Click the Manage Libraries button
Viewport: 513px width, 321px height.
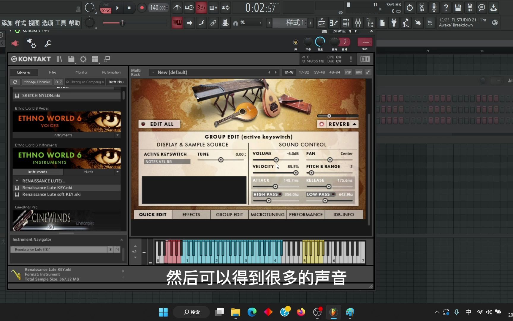point(37,82)
